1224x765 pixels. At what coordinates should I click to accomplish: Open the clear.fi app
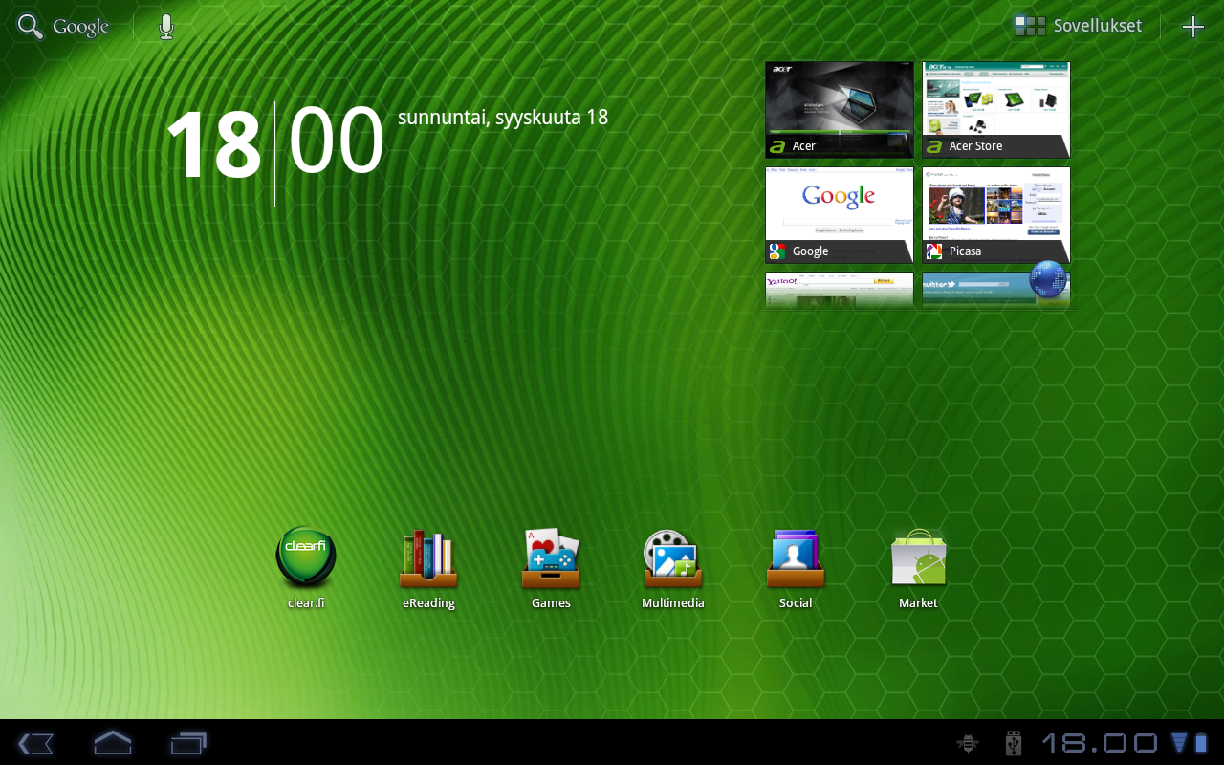[306, 568]
